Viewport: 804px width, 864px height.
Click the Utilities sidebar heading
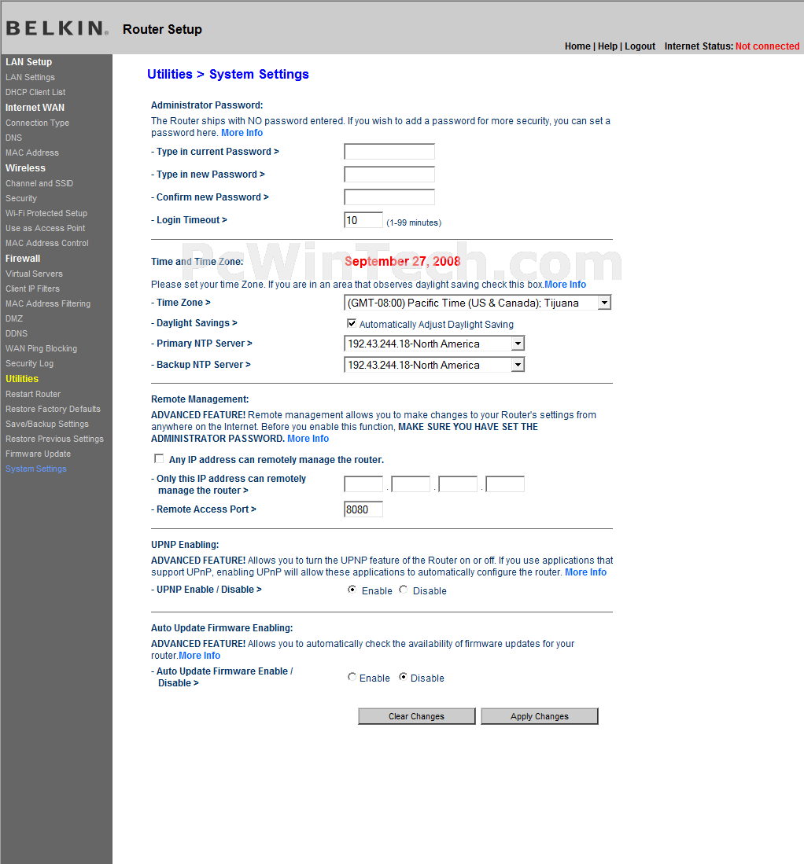(x=22, y=379)
